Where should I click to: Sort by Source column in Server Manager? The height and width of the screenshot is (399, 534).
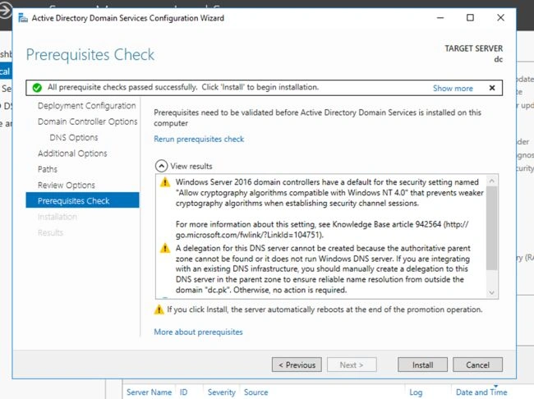(255, 392)
